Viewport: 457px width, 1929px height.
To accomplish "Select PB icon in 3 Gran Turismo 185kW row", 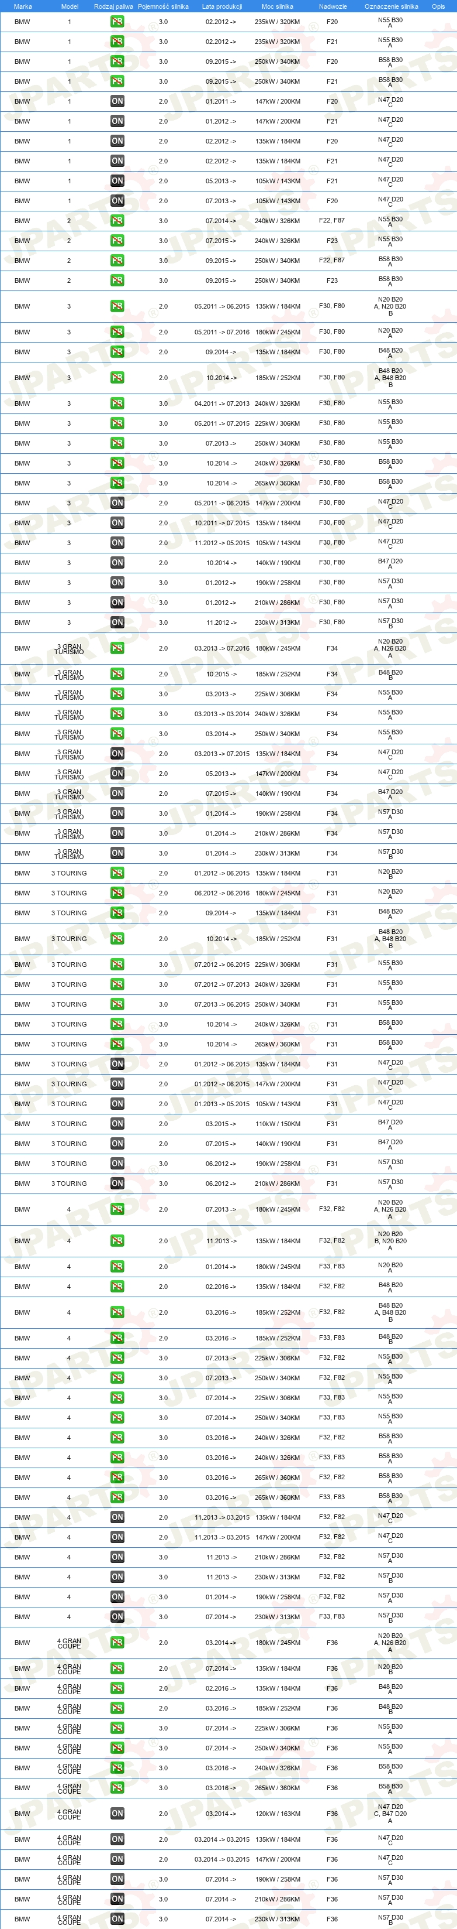I will [x=117, y=674].
